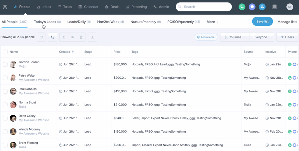299x151 pixels.
Task: Open the Everyone filter dropdown
Action: 262,37
